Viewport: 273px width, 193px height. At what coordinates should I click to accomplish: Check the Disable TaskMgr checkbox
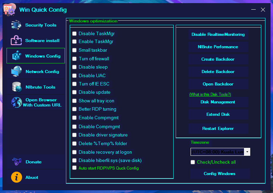[74, 33]
